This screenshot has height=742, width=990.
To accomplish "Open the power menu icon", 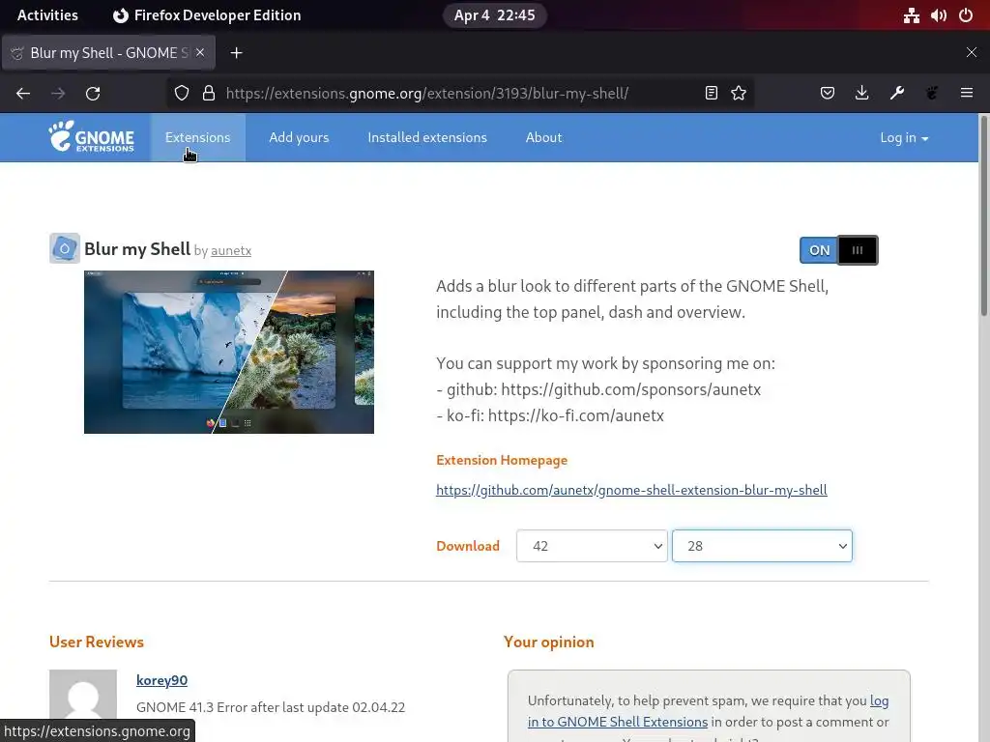I will pos(966,15).
